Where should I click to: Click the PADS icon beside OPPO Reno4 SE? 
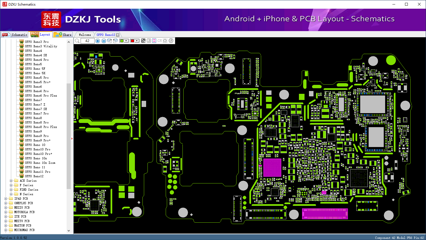(x=22, y=55)
